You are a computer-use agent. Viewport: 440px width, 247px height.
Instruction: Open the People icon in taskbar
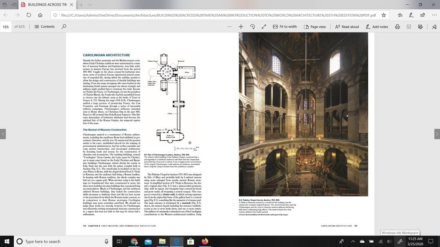(x=342, y=241)
